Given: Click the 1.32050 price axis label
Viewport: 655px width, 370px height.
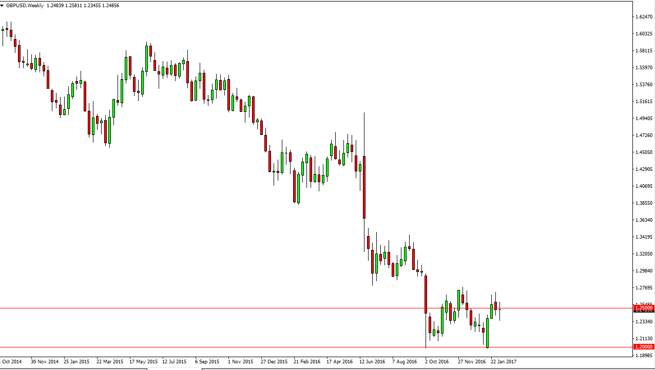Looking at the screenshot, I should (644, 254).
